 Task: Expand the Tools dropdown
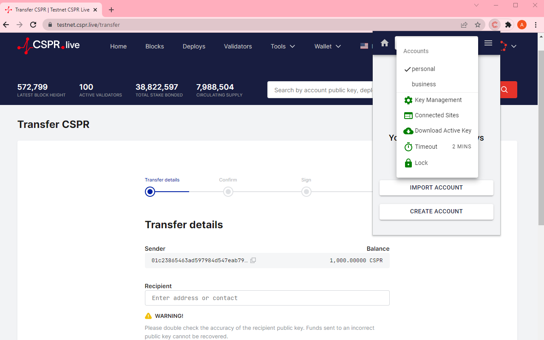(283, 46)
